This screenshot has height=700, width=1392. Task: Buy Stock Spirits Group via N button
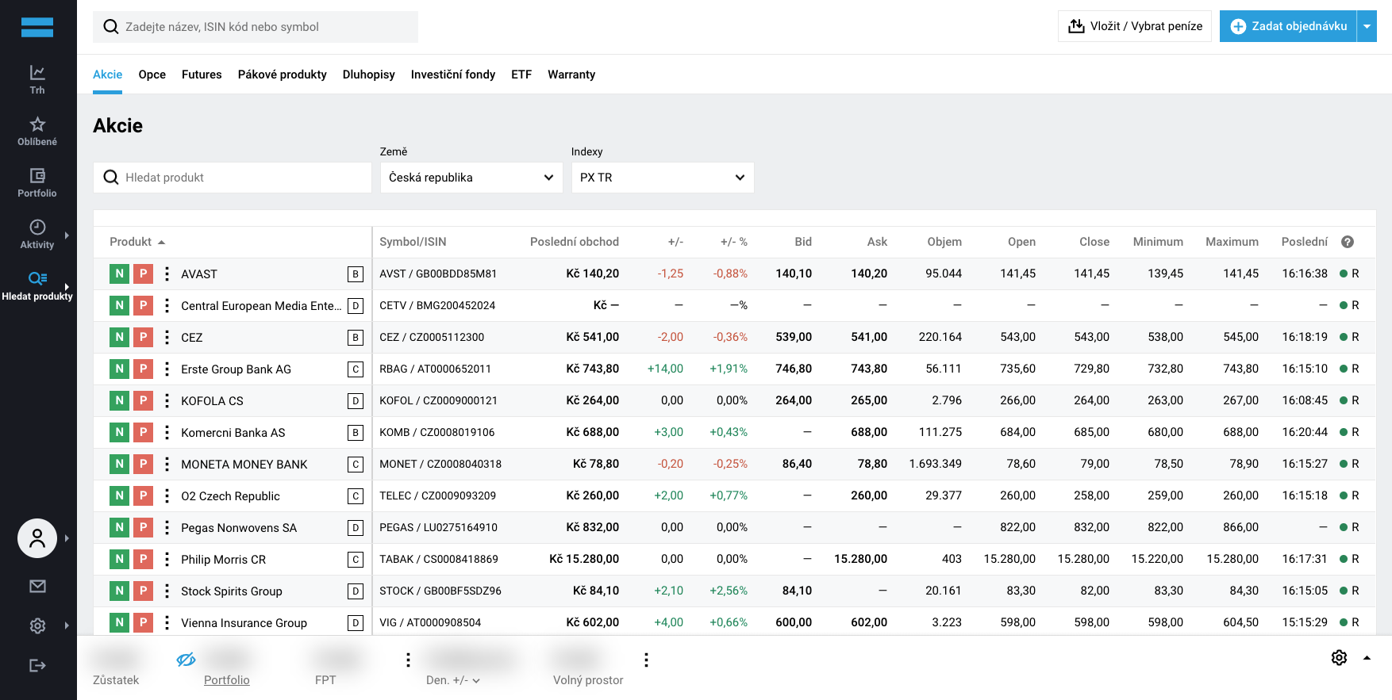click(119, 591)
